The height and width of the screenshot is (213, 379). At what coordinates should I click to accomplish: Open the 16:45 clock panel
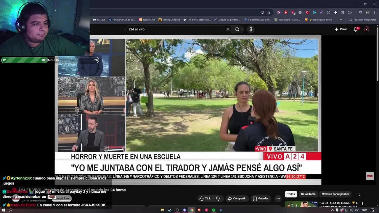[365, 210]
